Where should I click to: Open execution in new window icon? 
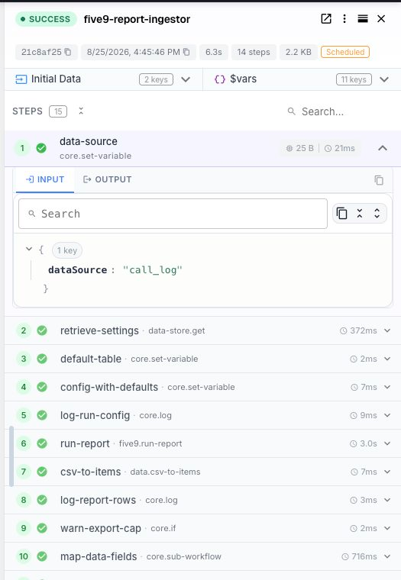[x=326, y=19]
